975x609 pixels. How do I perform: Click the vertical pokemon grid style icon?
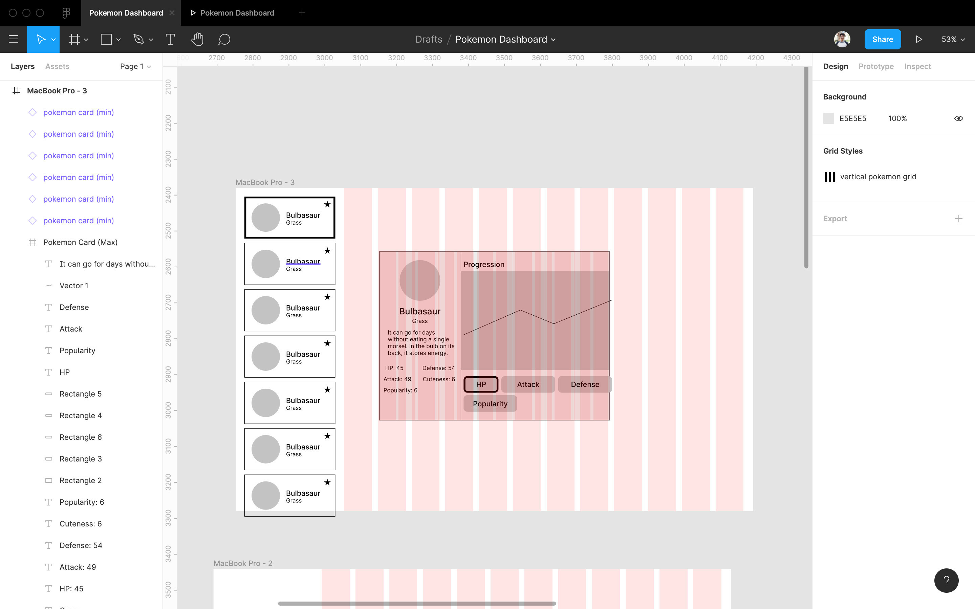pyautogui.click(x=829, y=177)
